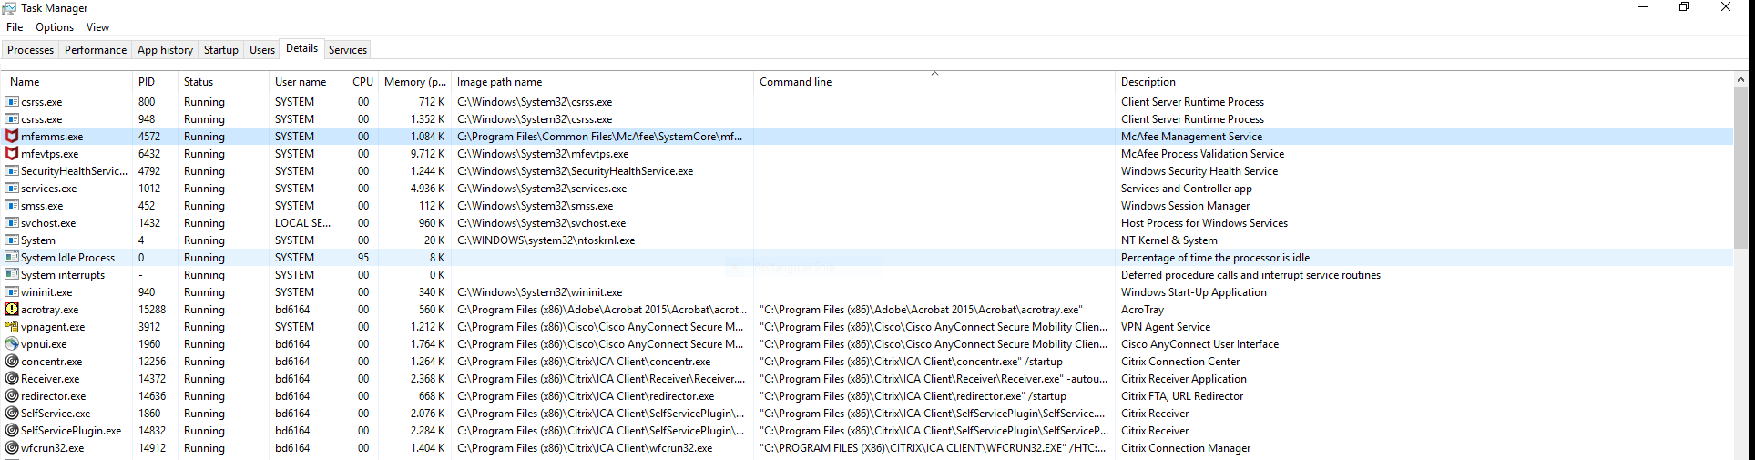Click the acrotray.exe Adobe icon
The width and height of the screenshot is (1755, 460).
coord(12,310)
